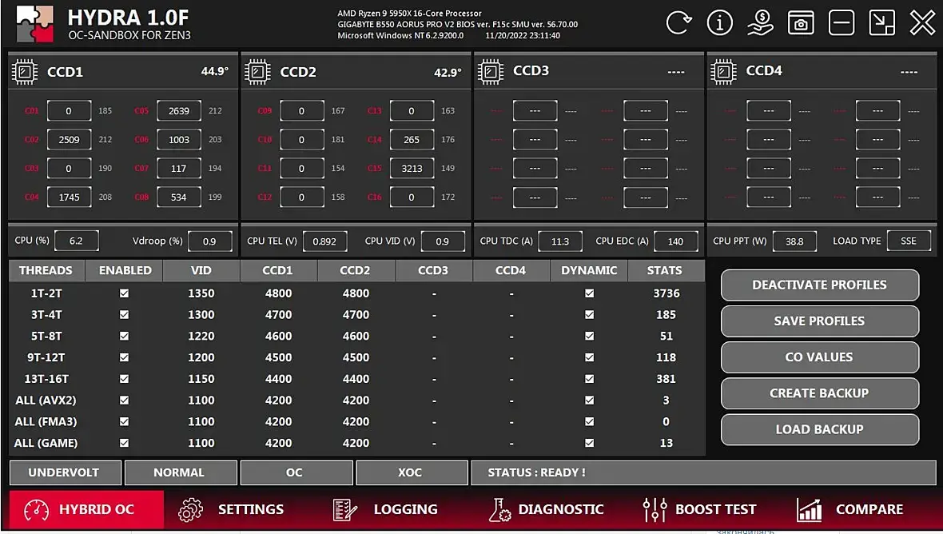Click the refresh arrow icon in header
Image resolution: width=943 pixels, height=534 pixels.
pyautogui.click(x=679, y=23)
